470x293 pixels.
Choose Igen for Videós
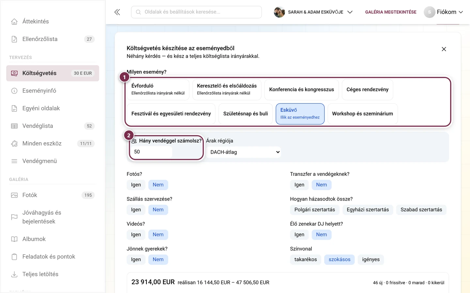pos(136,235)
